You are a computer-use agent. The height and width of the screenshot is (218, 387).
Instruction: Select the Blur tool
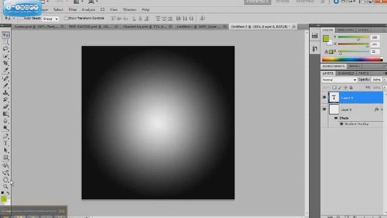pos(5,121)
